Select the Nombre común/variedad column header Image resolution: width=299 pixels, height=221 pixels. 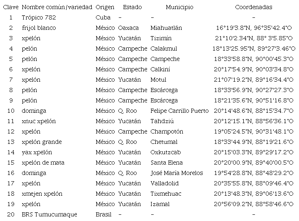pyautogui.click(x=57, y=7)
